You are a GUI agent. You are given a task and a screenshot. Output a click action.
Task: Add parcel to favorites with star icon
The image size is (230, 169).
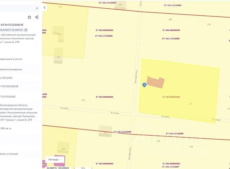click(x=29, y=17)
